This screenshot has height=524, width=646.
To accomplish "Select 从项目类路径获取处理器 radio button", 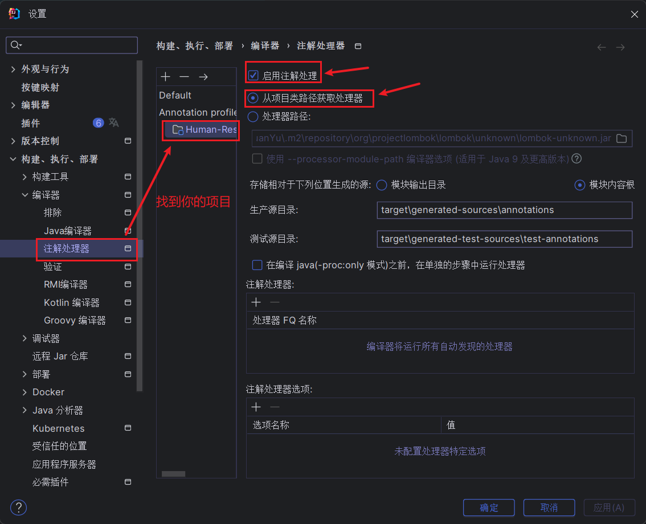I will point(254,99).
